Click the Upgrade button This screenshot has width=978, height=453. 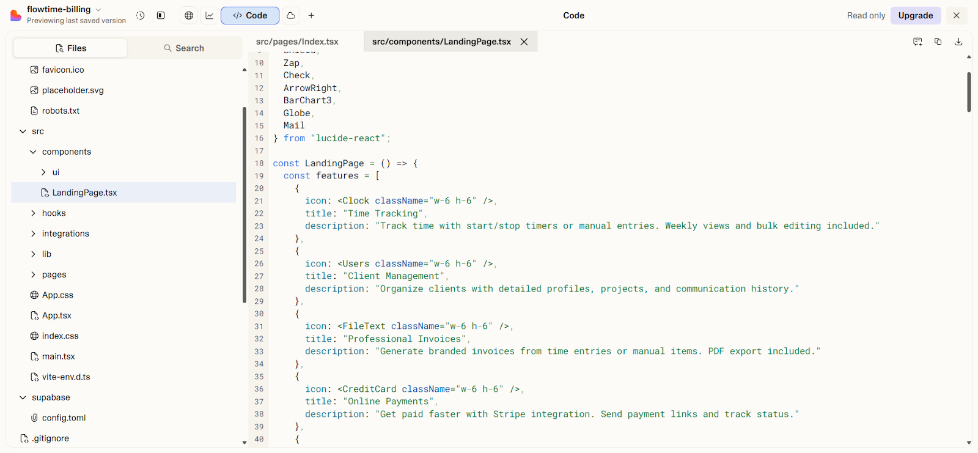[915, 15]
